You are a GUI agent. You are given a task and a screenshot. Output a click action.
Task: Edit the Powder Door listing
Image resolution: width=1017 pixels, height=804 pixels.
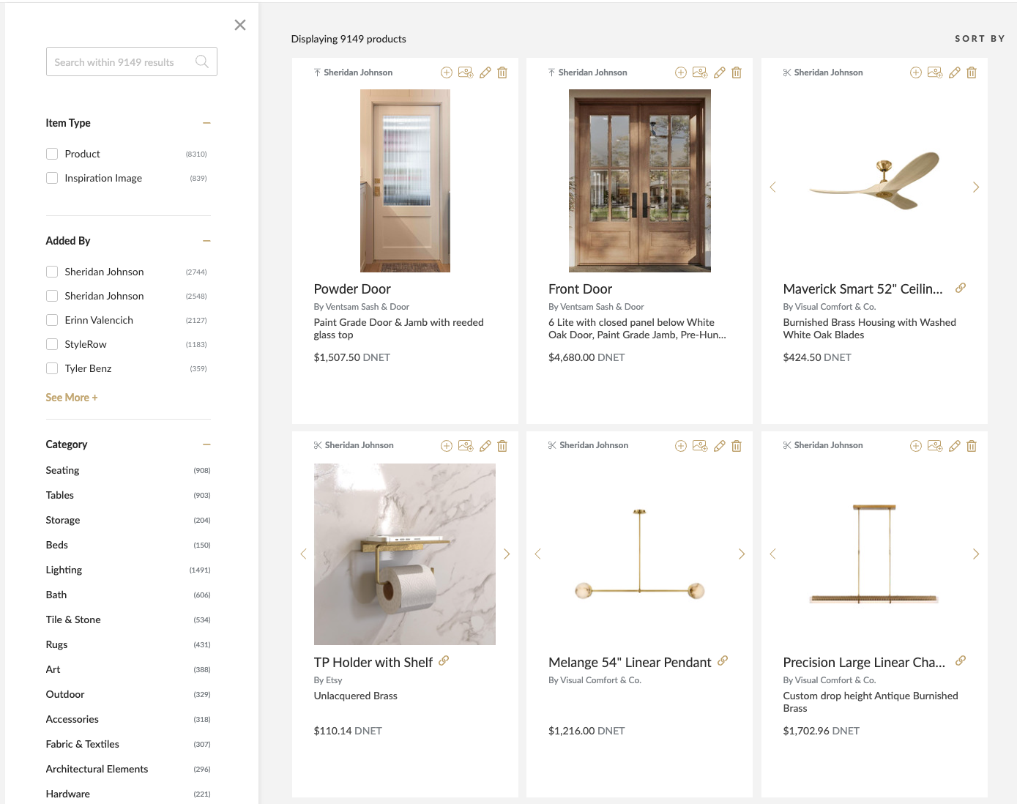(485, 72)
